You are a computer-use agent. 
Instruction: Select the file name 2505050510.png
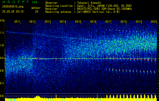point(13,7)
